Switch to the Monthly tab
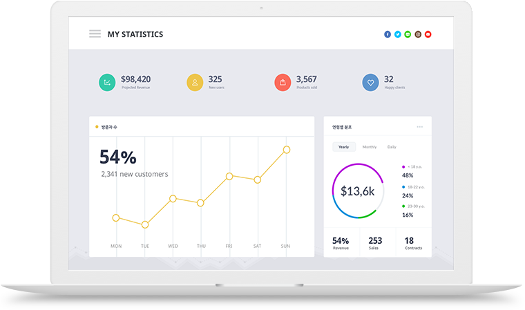The image size is (525, 310). click(370, 147)
